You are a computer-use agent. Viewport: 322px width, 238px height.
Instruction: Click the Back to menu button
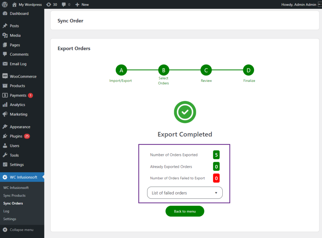pos(185,211)
